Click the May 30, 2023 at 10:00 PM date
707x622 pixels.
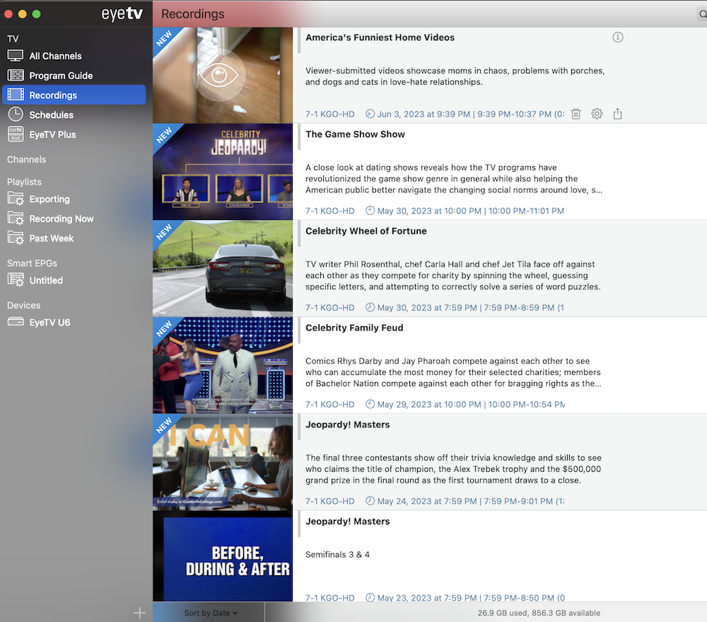tap(429, 211)
